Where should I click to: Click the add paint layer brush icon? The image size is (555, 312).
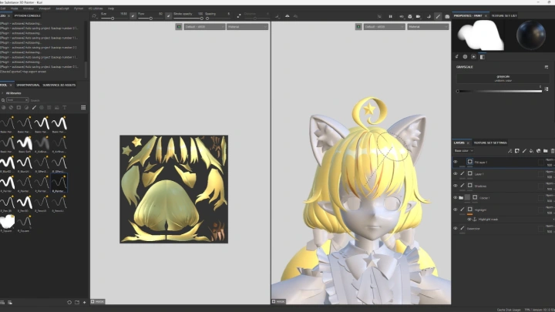pos(524,151)
